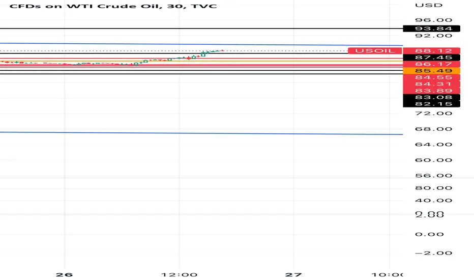Click the USD currency label

(x=429, y=5)
